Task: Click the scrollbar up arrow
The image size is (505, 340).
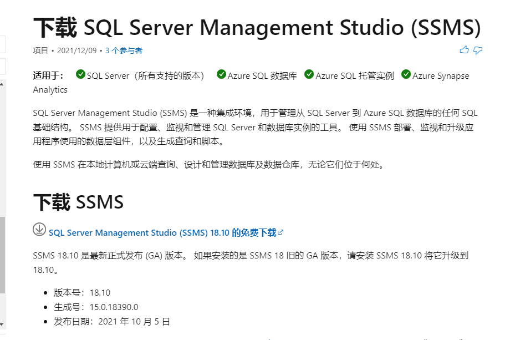Action: coord(2,84)
